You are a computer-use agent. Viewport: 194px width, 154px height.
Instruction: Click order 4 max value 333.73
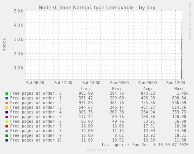tap(179, 112)
